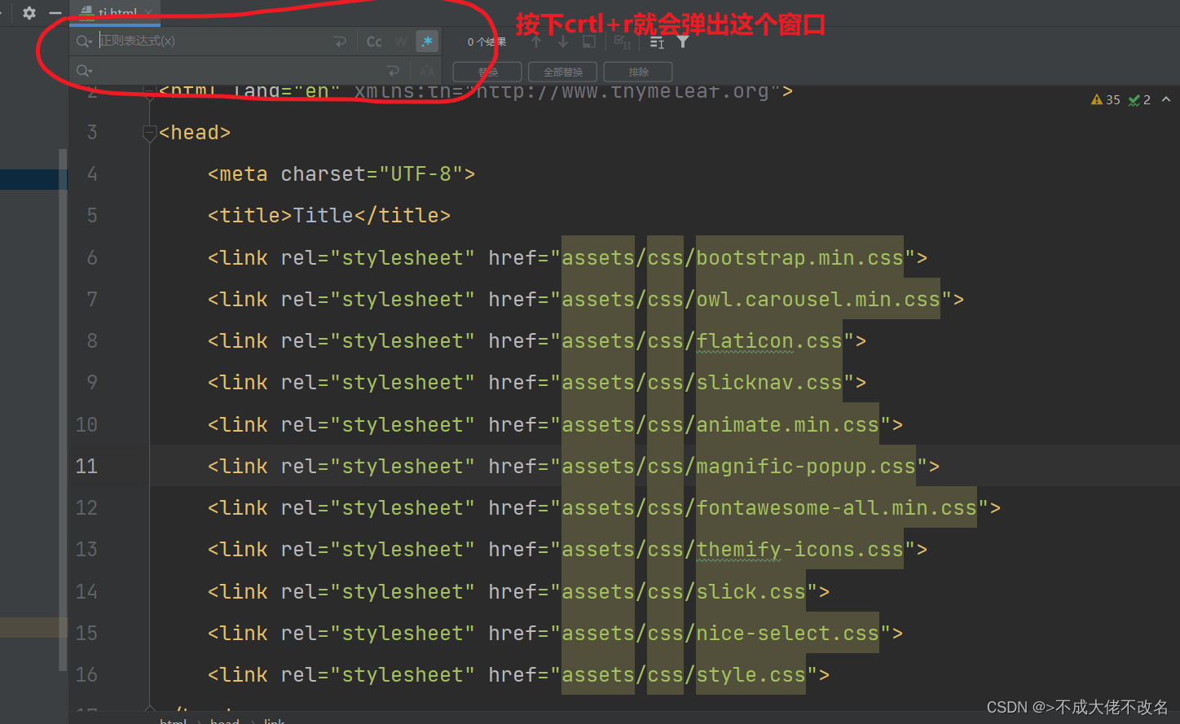
Task: Click the 排除 (Exclude) button
Action: 638,72
